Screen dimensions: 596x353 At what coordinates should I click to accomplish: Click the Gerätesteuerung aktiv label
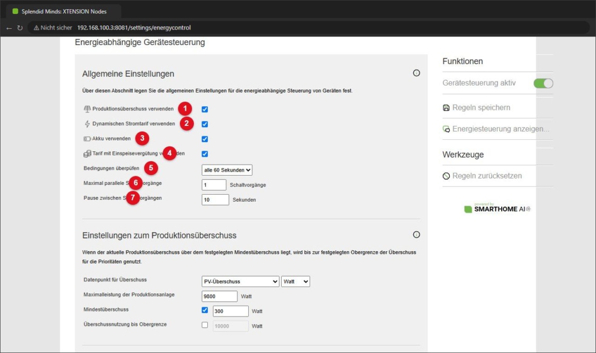[x=479, y=83]
